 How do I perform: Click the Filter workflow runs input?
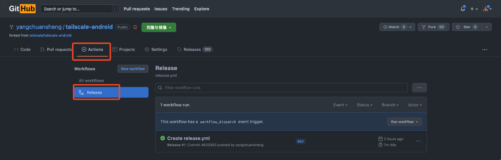(281, 88)
